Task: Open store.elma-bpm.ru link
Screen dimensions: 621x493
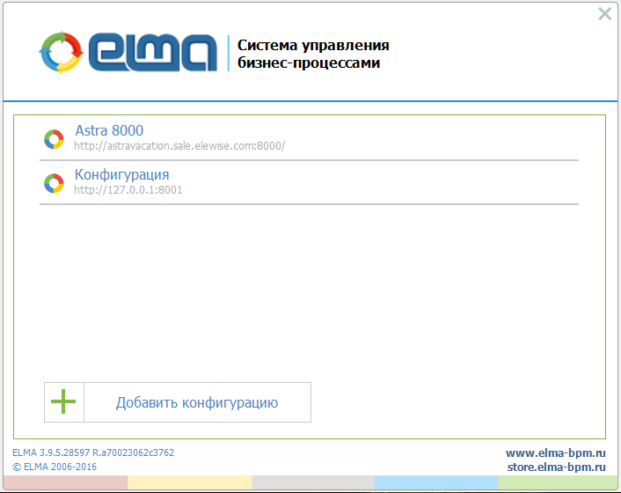Action: 557,467
